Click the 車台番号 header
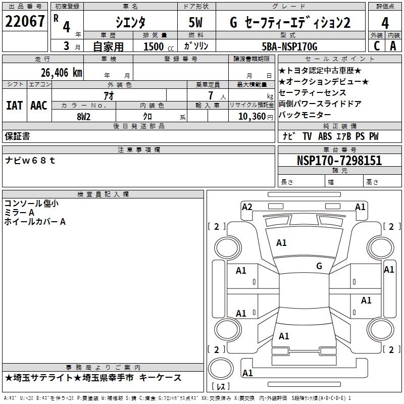 (x=339, y=149)
